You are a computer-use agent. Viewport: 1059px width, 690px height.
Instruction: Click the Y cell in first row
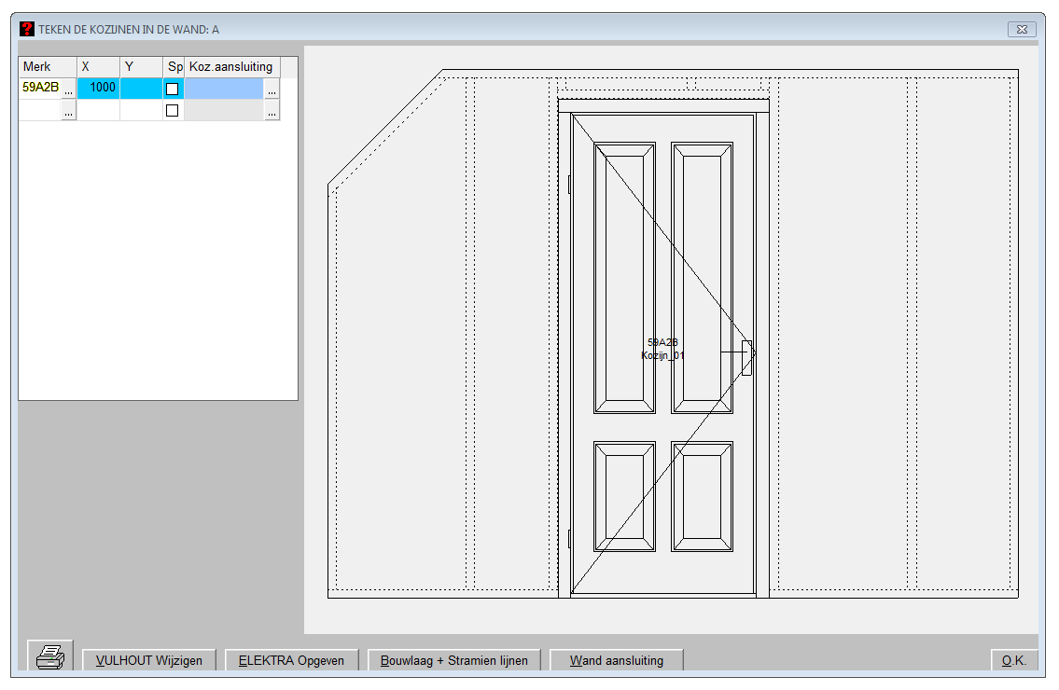(141, 89)
